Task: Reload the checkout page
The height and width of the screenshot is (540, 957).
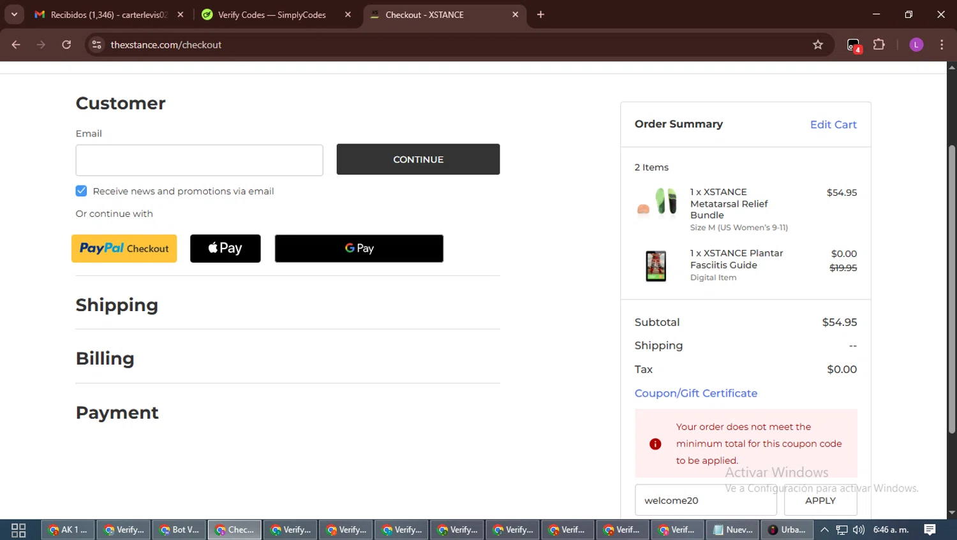Action: [66, 45]
